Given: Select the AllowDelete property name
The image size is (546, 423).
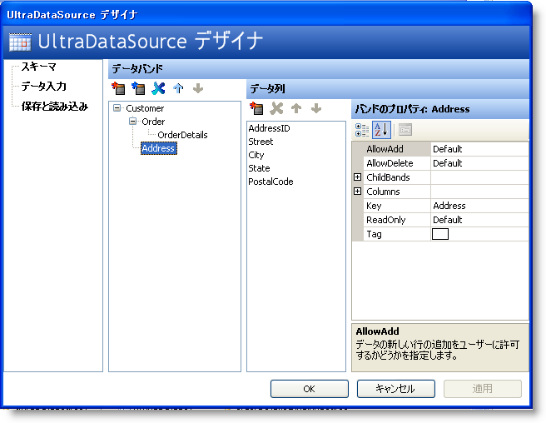Looking at the screenshot, I should pyautogui.click(x=390, y=163).
